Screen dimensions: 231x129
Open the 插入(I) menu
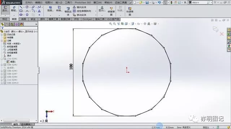tap(59, 3)
